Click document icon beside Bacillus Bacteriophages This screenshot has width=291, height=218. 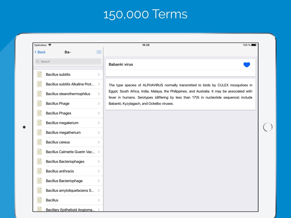tap(39, 161)
